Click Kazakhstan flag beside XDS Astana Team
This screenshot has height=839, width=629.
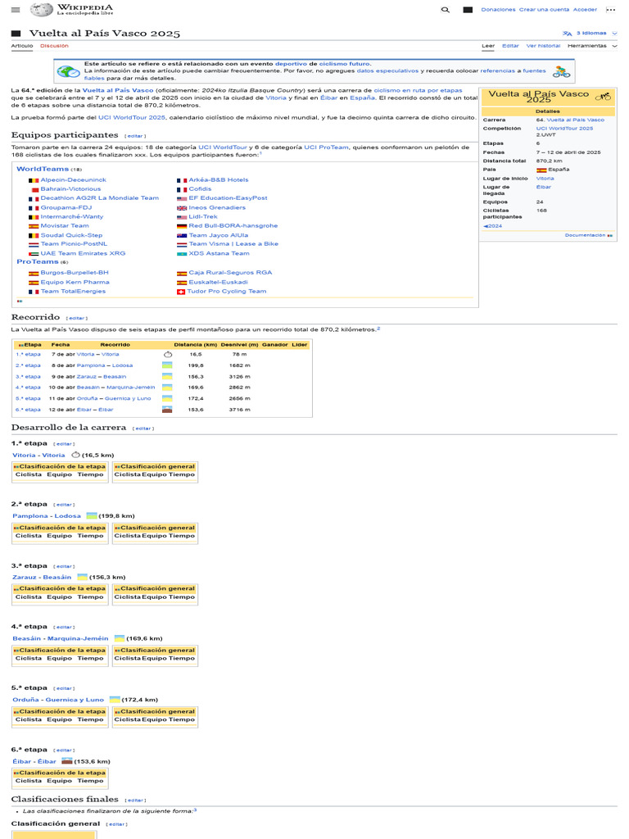point(182,254)
